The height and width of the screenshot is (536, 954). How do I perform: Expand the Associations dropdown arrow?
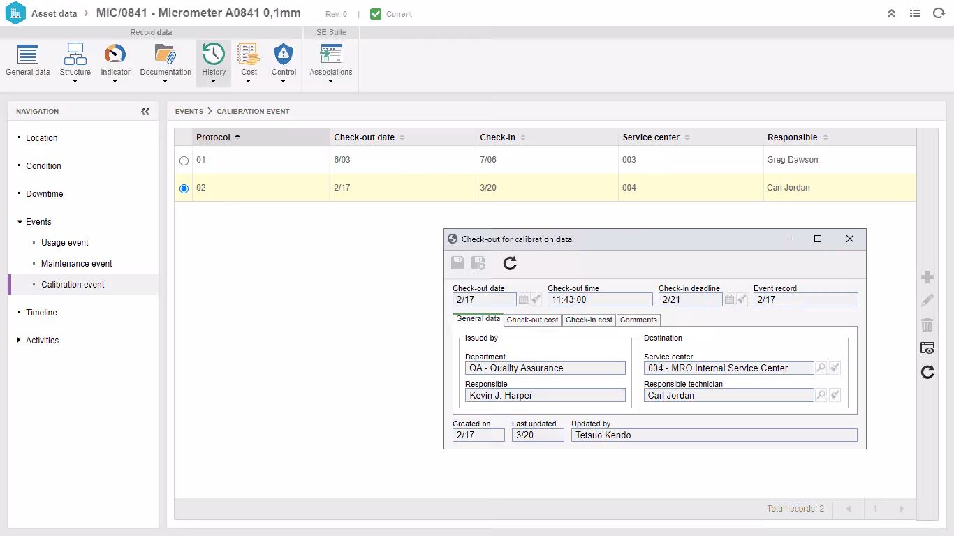click(x=331, y=82)
